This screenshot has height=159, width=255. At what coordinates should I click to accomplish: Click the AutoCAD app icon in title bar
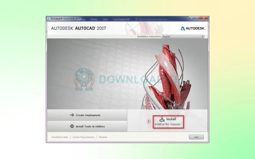coord(49,19)
